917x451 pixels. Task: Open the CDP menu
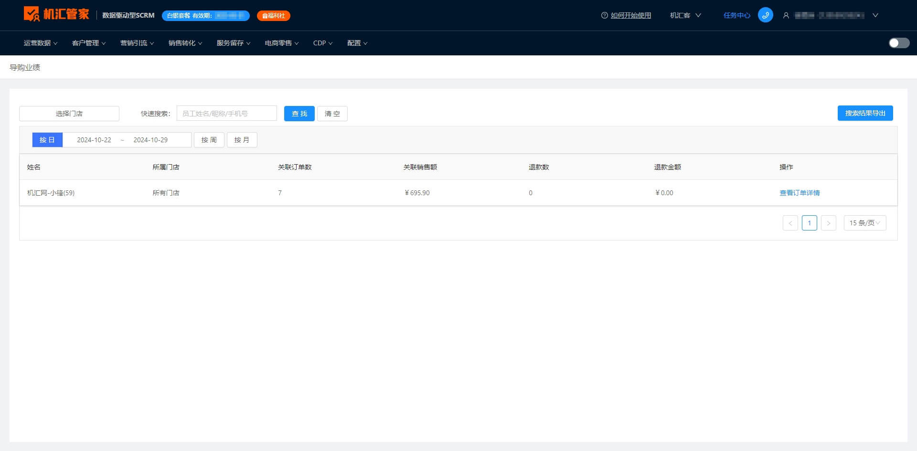click(x=323, y=43)
